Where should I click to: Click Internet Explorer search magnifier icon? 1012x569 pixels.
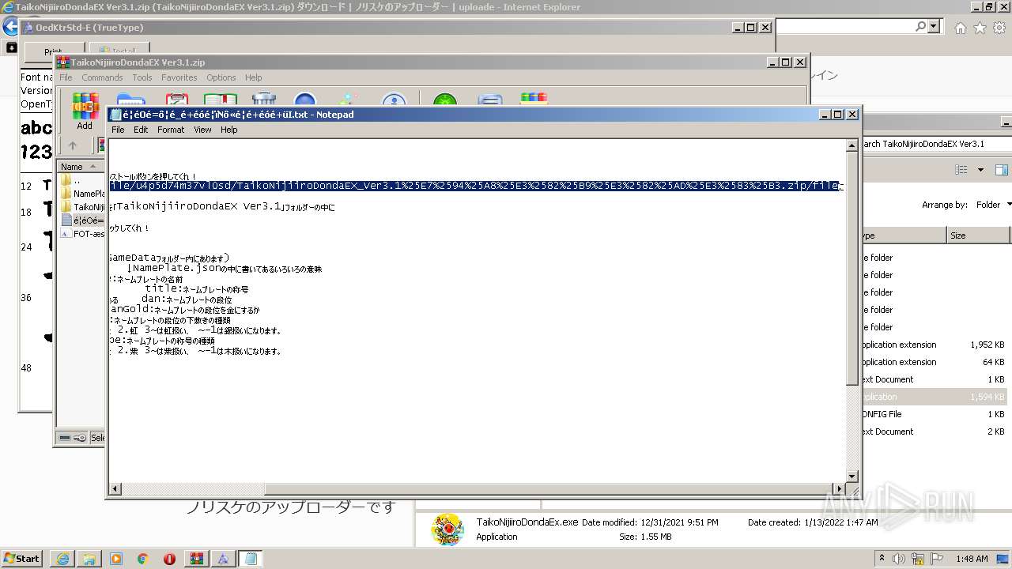pos(920,26)
